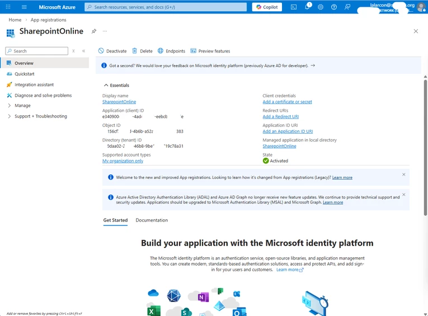Open the help question mark icon
This screenshot has height=316, width=428.
(334, 7)
